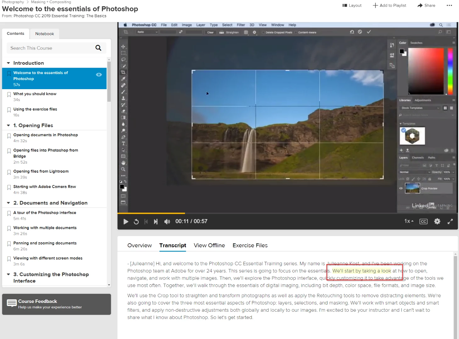
Task: Switch to the Notebook tab
Action: pos(45,34)
